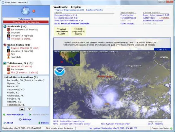This screenshot has width=175, height=132.
Task: Select the Tropical Depression TWO-E tab
Action: click(x=78, y=31)
